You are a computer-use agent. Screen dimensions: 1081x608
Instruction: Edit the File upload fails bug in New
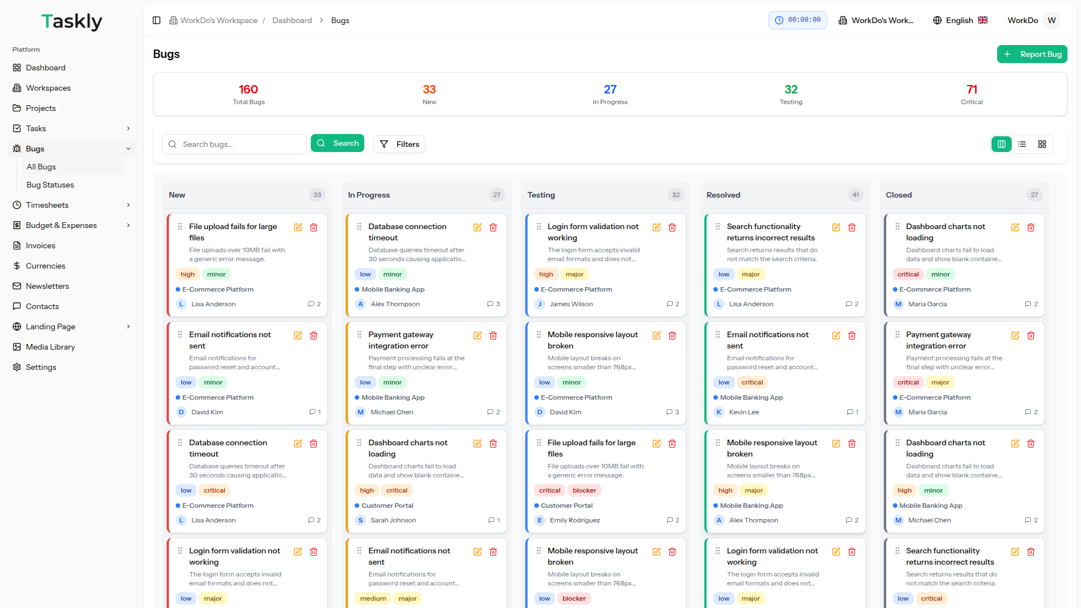click(x=298, y=227)
